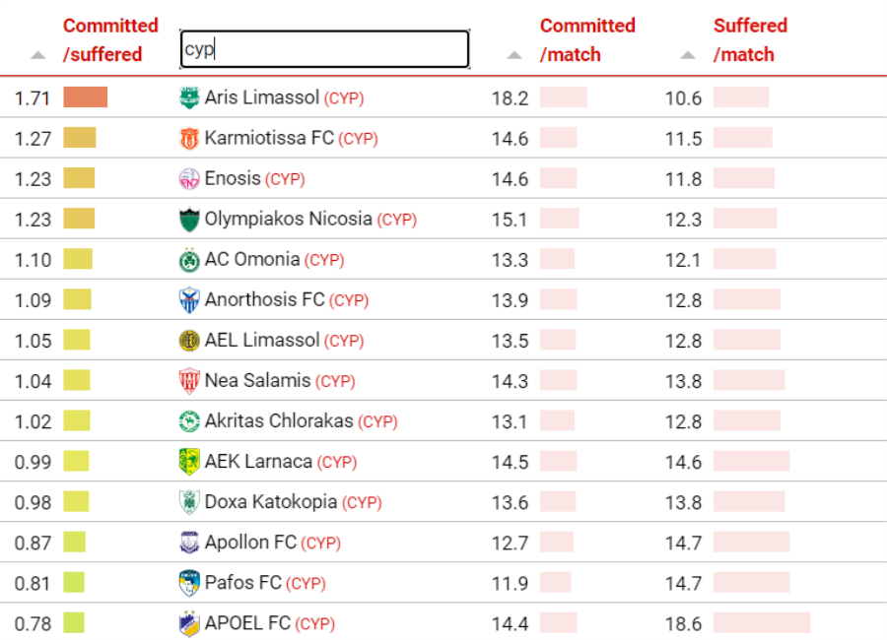
Task: Click Aris Limassol's orange ratio bar
Action: coord(85,97)
